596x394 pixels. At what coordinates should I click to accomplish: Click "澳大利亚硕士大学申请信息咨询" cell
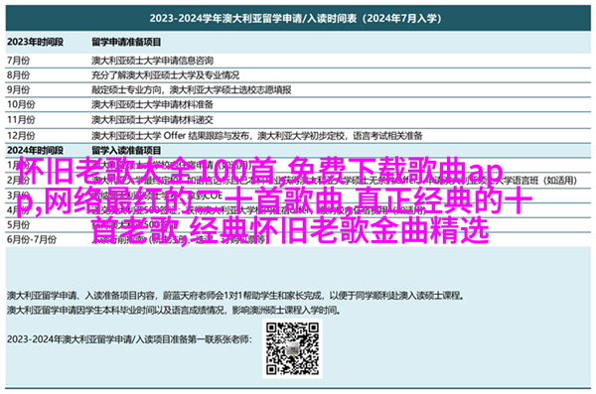[152, 61]
